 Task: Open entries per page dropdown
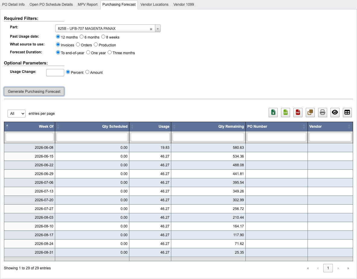click(x=17, y=114)
